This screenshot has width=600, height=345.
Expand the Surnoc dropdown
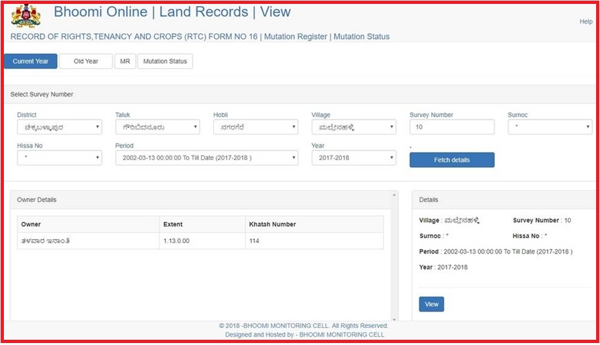pyautogui.click(x=550, y=127)
